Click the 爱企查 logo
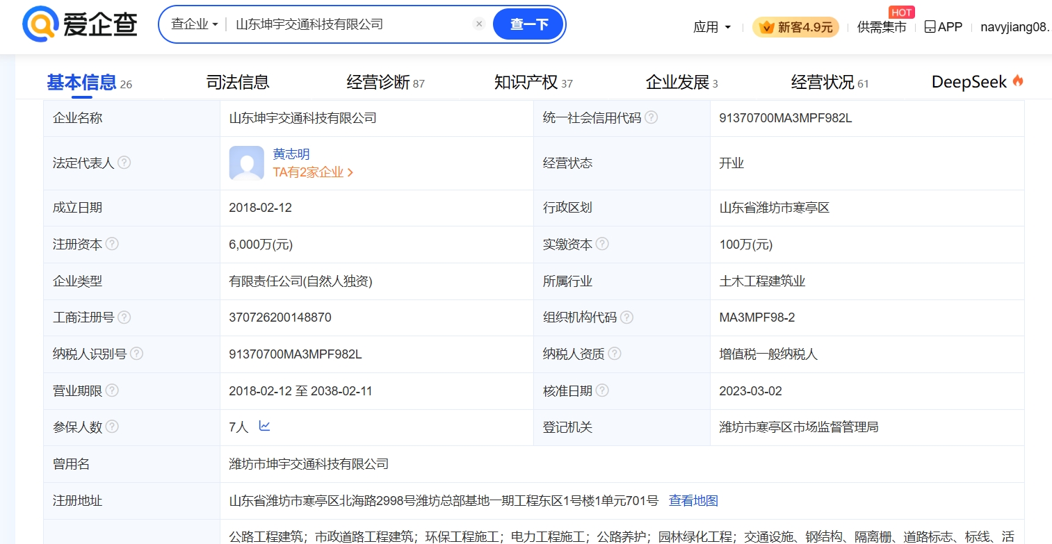 [80, 25]
